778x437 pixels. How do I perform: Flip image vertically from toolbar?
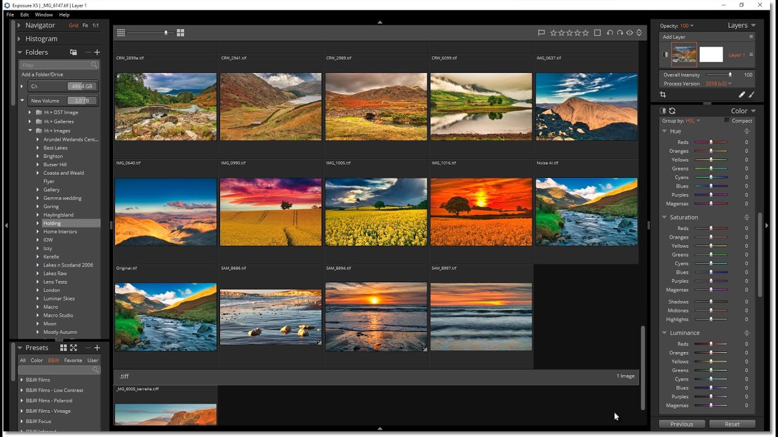[639, 33]
